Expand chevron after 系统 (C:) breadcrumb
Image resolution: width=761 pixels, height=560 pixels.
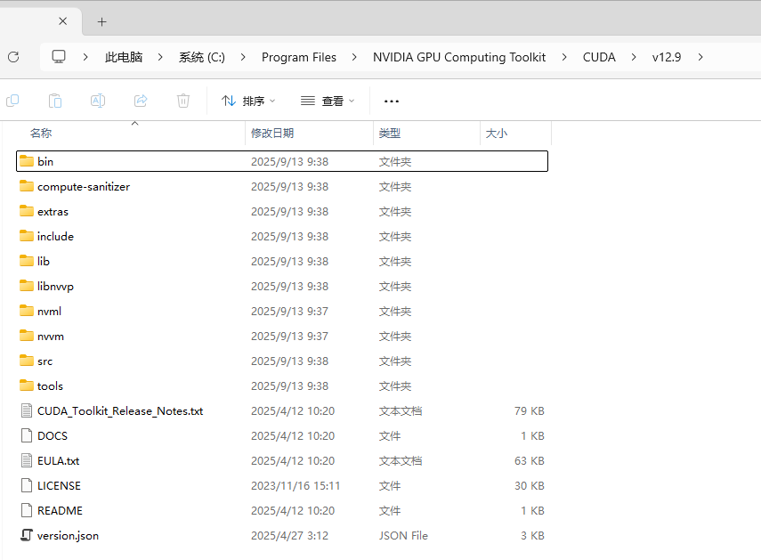coord(243,57)
